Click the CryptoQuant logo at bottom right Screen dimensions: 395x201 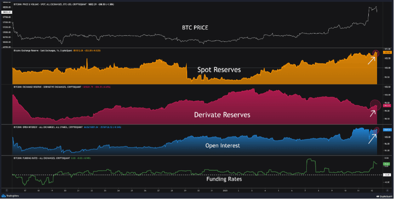(x=384, y=196)
